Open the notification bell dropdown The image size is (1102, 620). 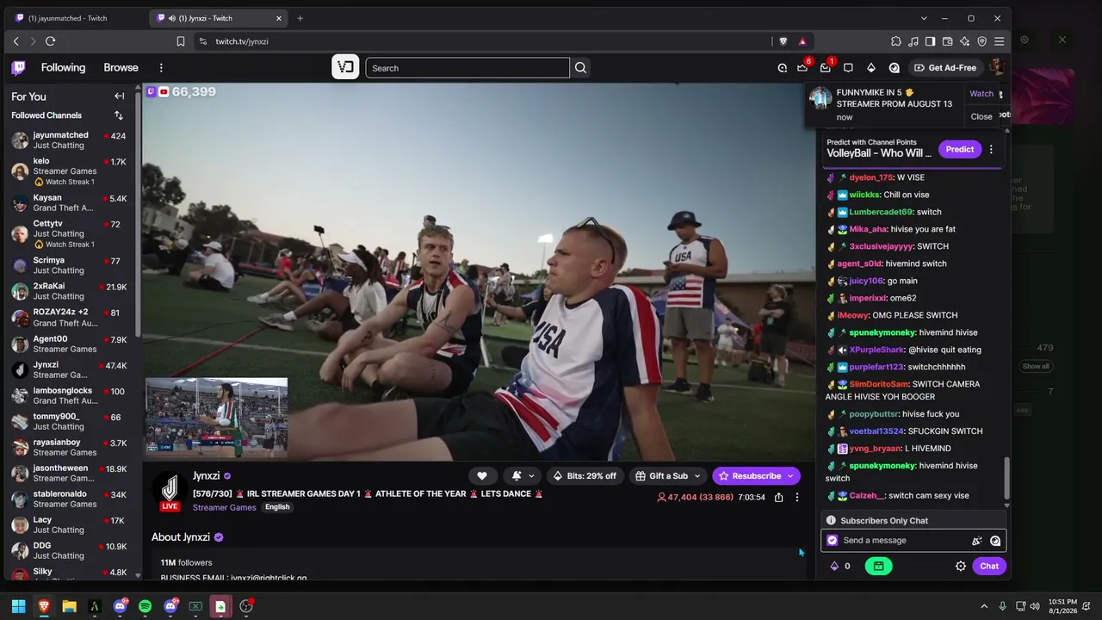(x=523, y=476)
